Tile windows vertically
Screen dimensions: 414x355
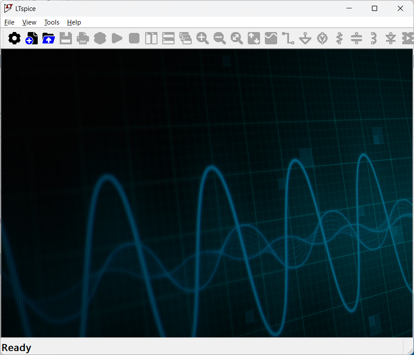[x=151, y=39]
